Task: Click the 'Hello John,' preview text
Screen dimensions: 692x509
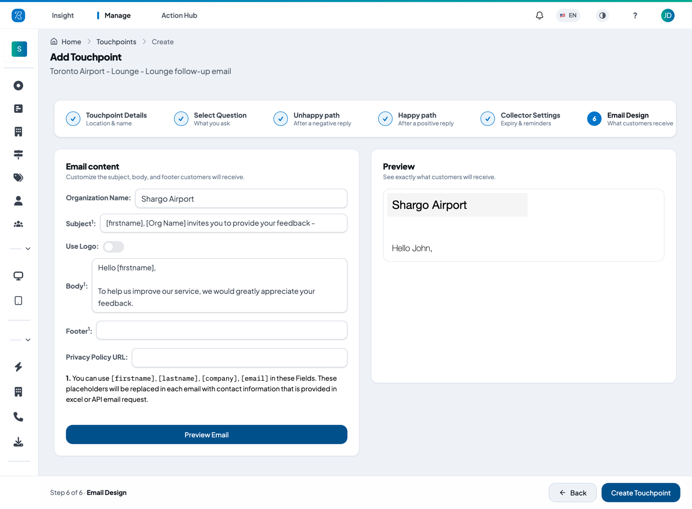Action: 412,248
